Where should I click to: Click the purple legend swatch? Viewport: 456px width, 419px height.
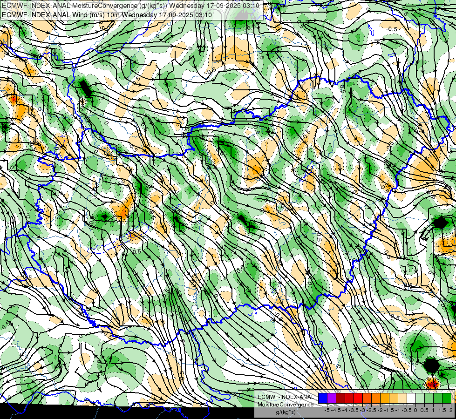click(x=332, y=398)
